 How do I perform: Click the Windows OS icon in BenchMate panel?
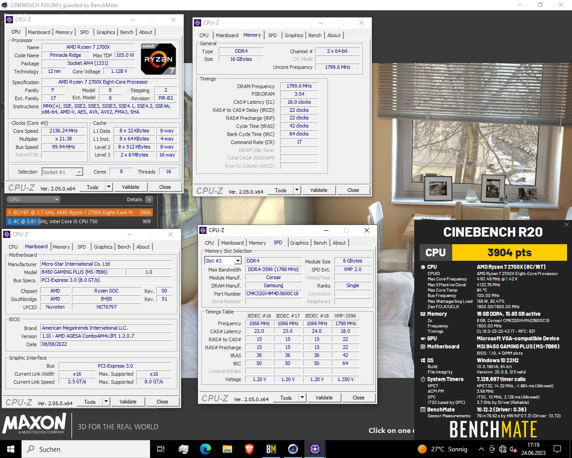click(x=423, y=360)
